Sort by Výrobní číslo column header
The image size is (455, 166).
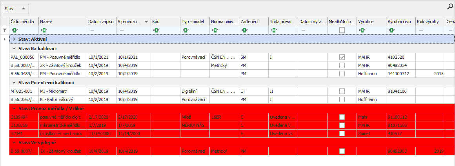(x=401, y=22)
